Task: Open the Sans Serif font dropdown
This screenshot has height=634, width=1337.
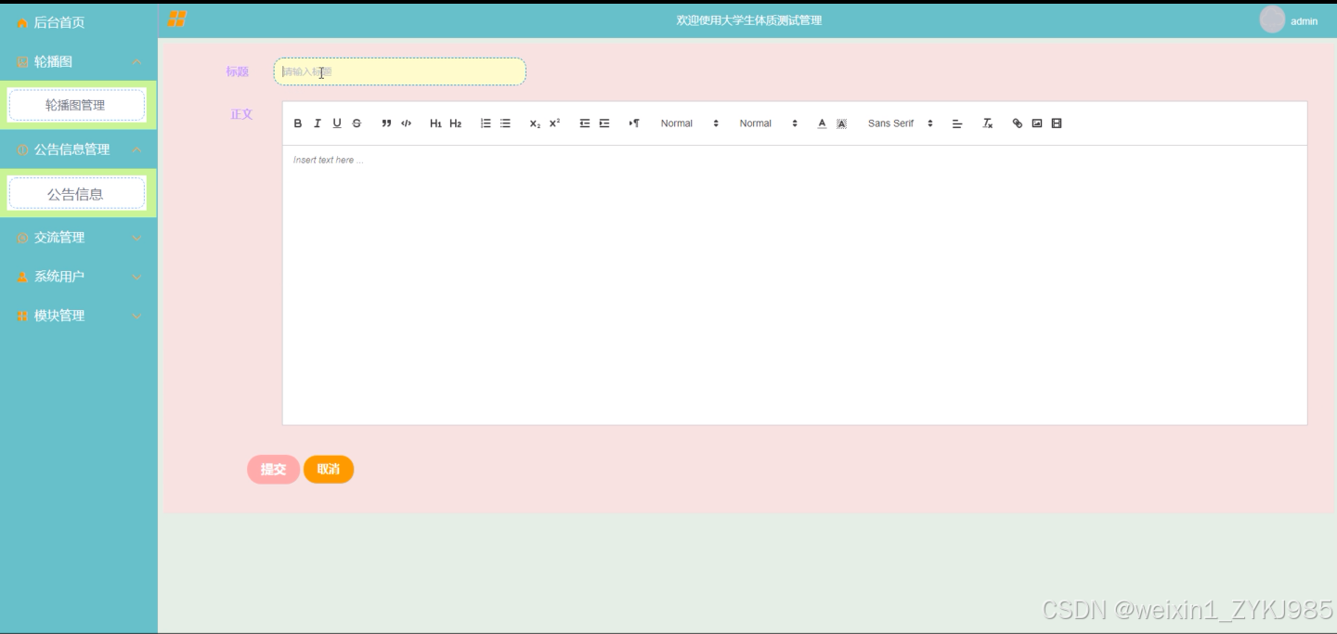Action: coord(900,123)
